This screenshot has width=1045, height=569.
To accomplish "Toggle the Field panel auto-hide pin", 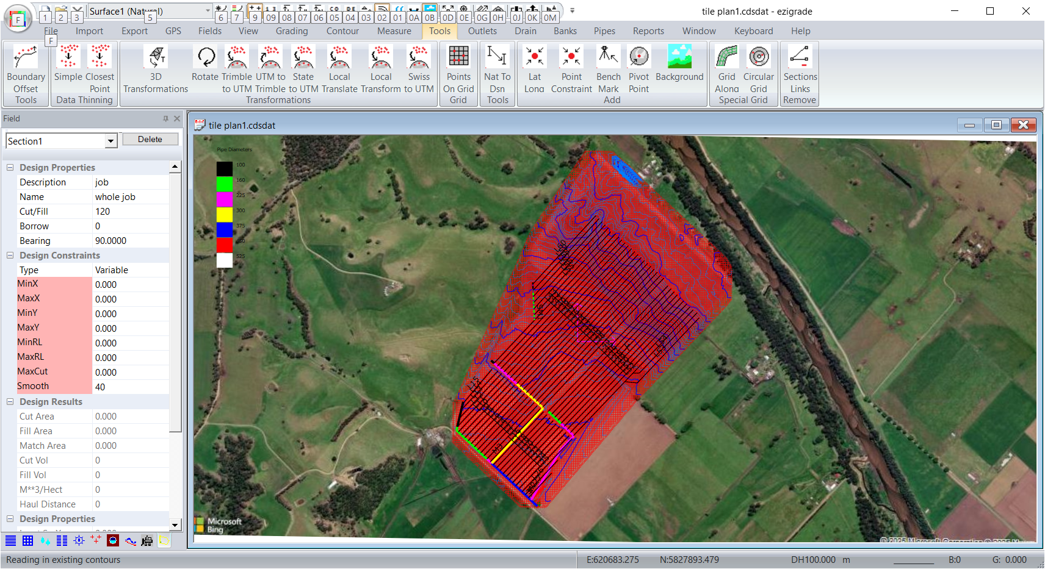I will click(x=165, y=119).
